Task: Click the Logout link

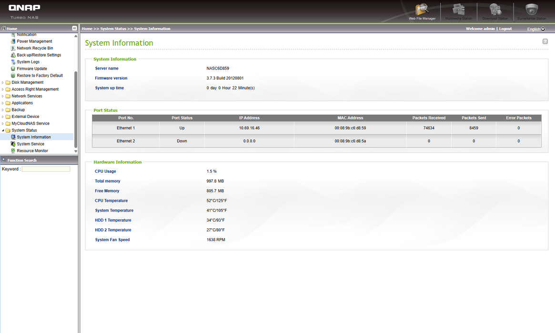Action: coord(505,29)
